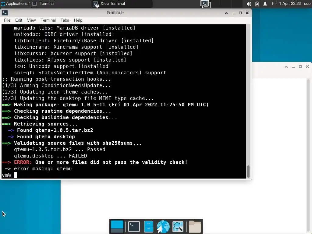Click the workspace switcher terminal icon
The height and width of the screenshot is (234, 312).
pyautogui.click(x=205, y=4)
